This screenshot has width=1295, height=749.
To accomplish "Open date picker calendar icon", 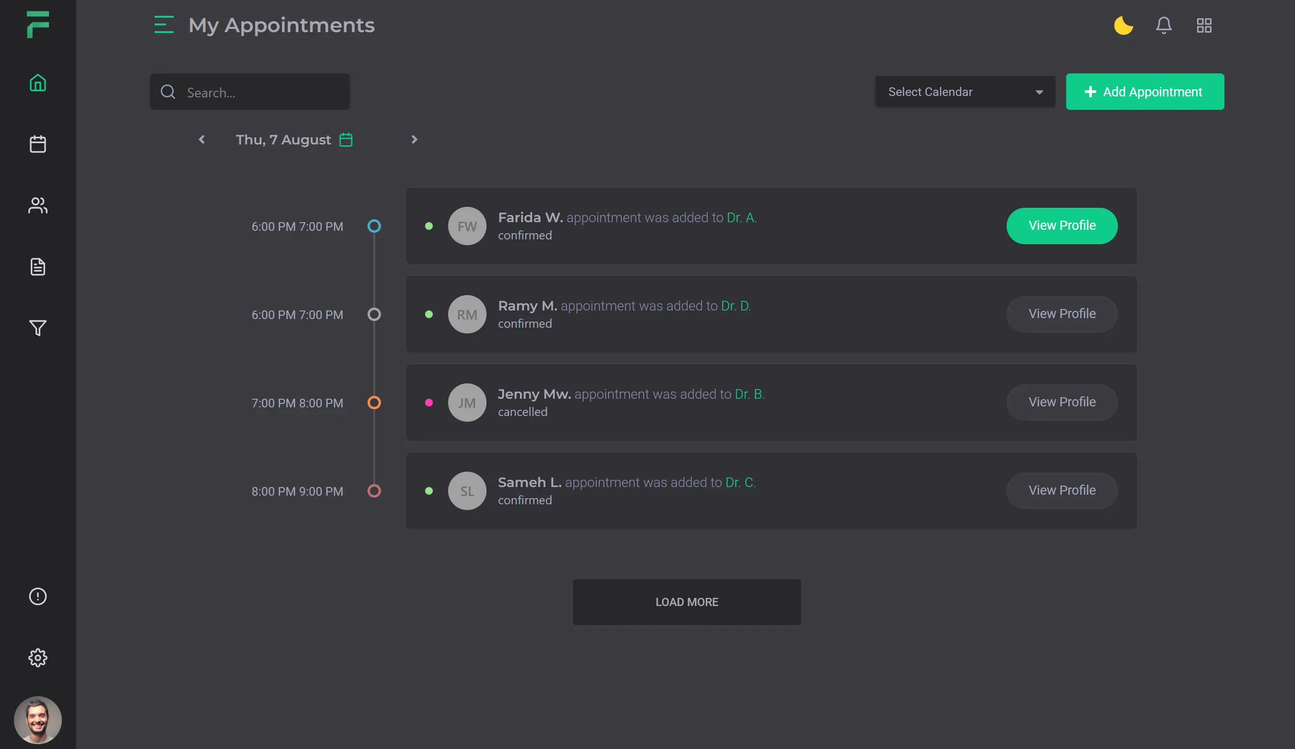I will pyautogui.click(x=346, y=139).
